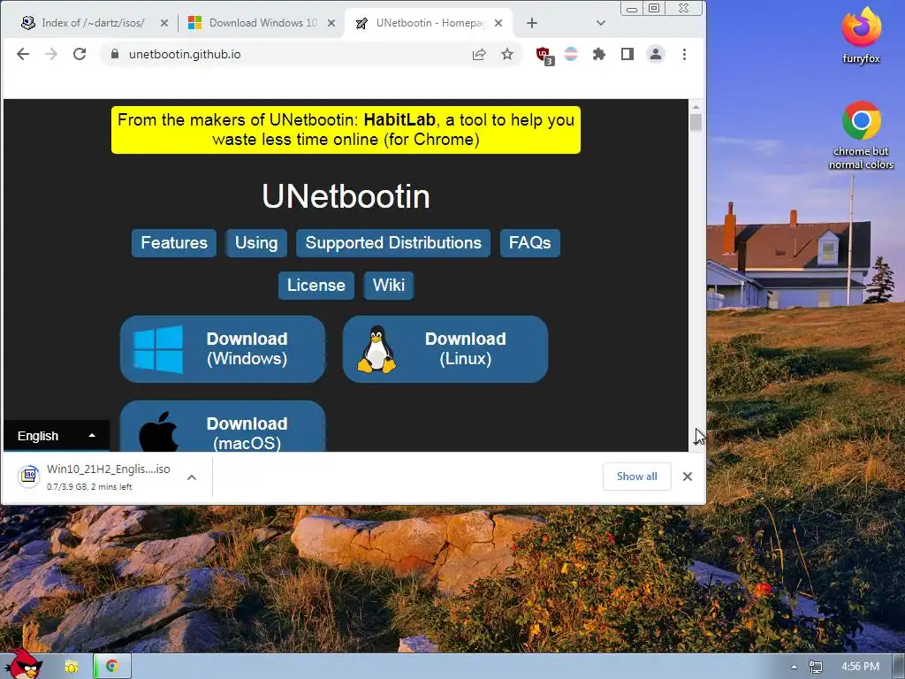Screen dimensions: 905x679
Task: Toggle the Chrome side panel icon
Action: 627,54
